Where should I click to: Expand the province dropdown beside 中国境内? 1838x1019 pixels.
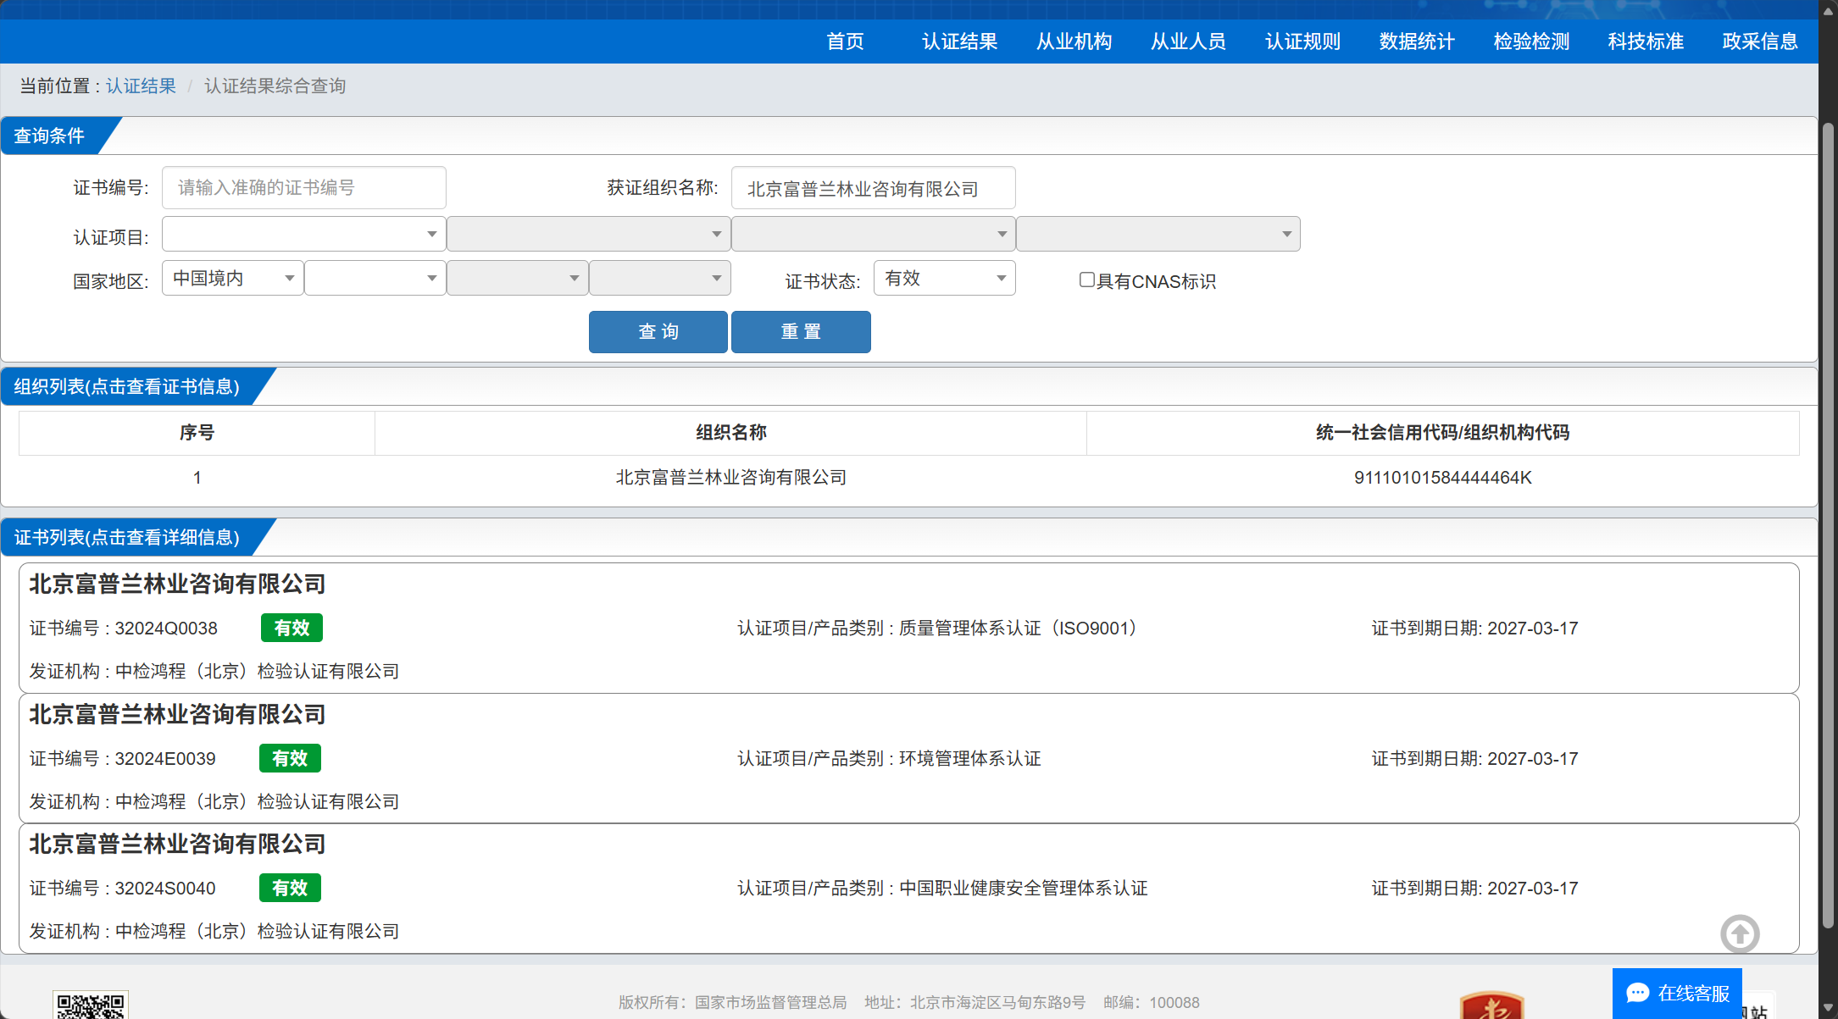point(375,279)
